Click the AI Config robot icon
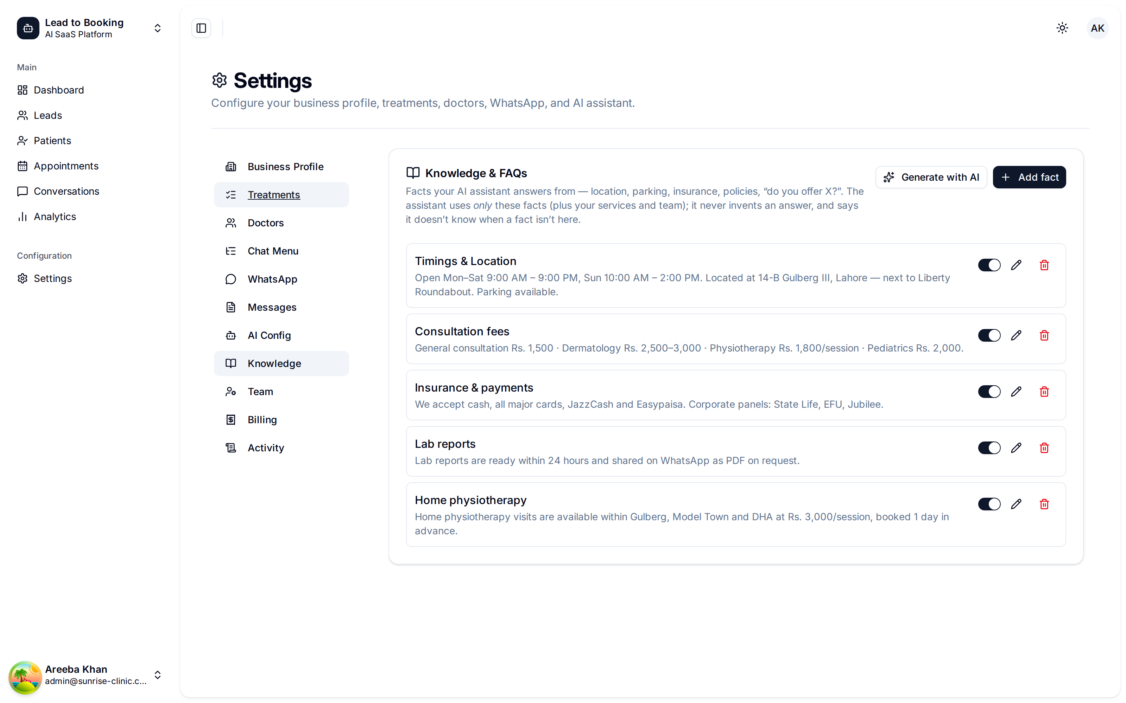Viewport: 1126px width, 703px height. (x=231, y=335)
